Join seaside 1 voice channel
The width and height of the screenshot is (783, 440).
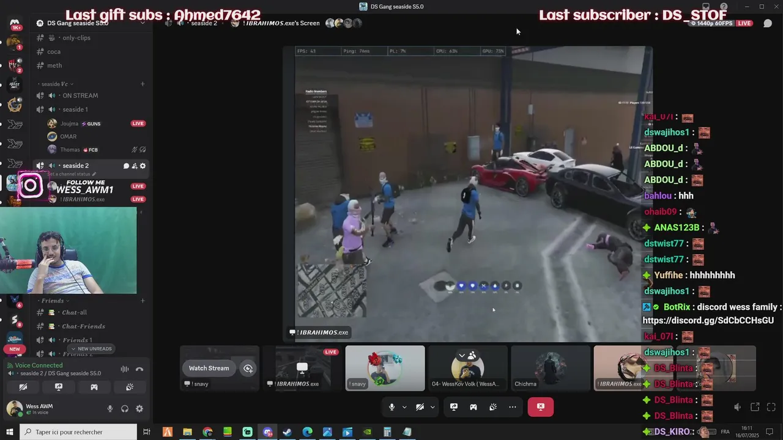92,109
